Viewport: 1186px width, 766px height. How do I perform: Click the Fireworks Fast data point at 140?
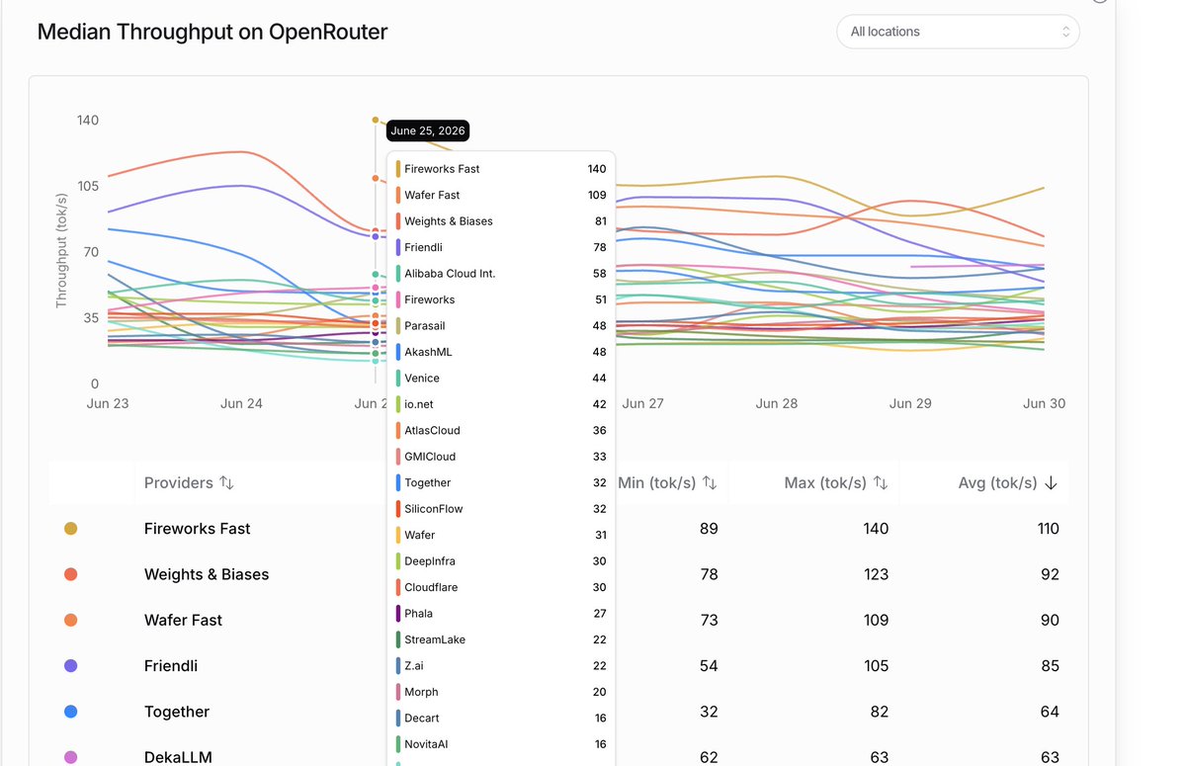click(376, 120)
